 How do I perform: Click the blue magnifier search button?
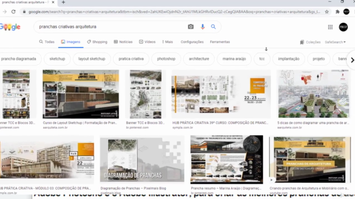(x=213, y=27)
